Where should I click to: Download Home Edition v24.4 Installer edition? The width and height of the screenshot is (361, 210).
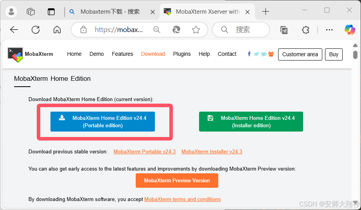(251, 121)
